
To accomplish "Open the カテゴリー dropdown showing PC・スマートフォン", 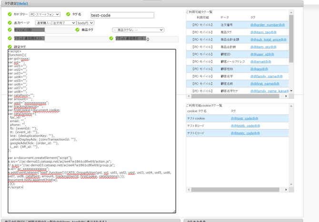I will pos(44,15).
